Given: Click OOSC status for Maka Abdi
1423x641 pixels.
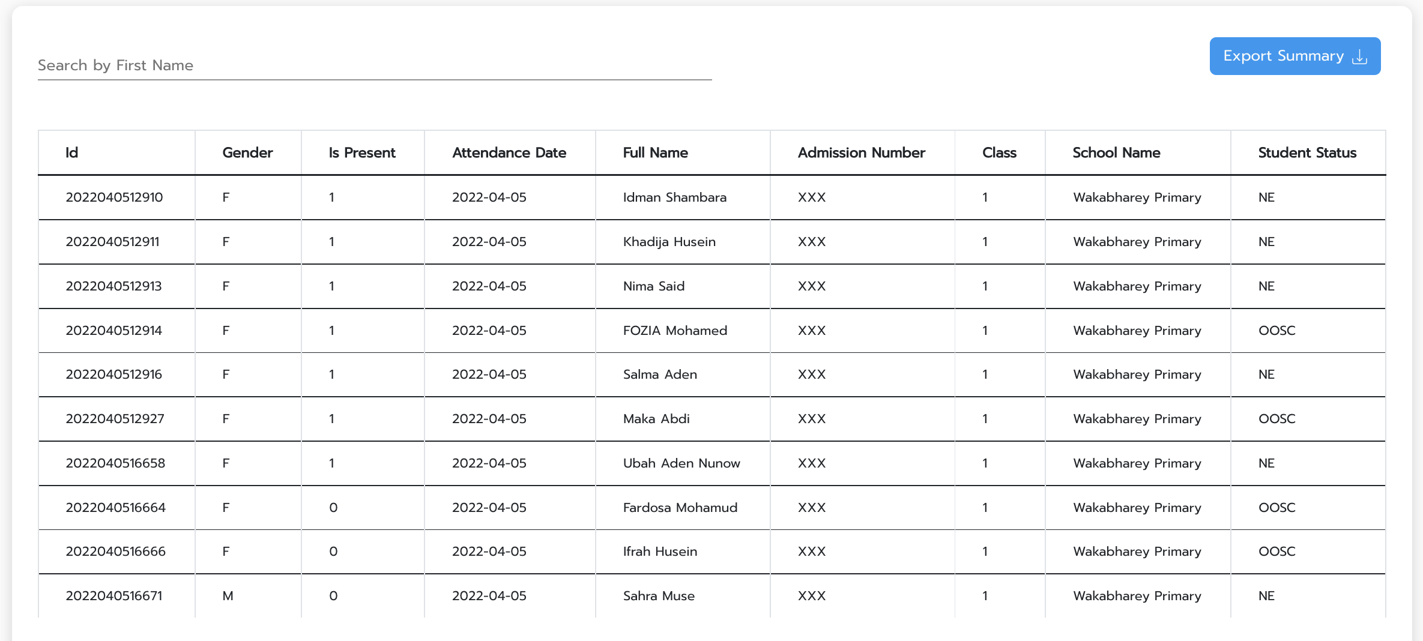Looking at the screenshot, I should pos(1276,419).
